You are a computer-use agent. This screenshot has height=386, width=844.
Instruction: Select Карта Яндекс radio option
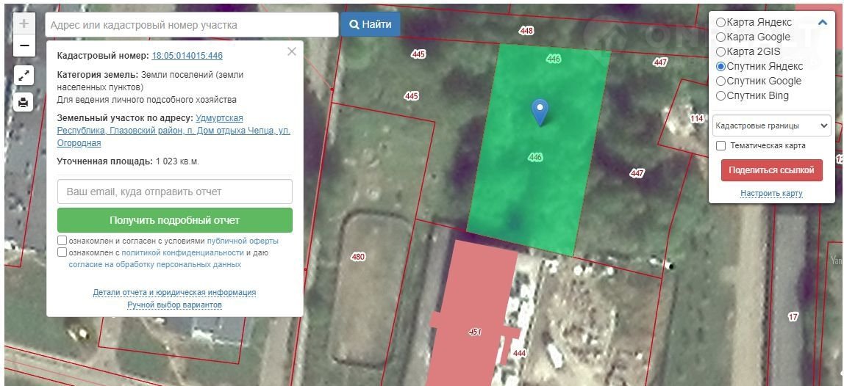point(721,23)
